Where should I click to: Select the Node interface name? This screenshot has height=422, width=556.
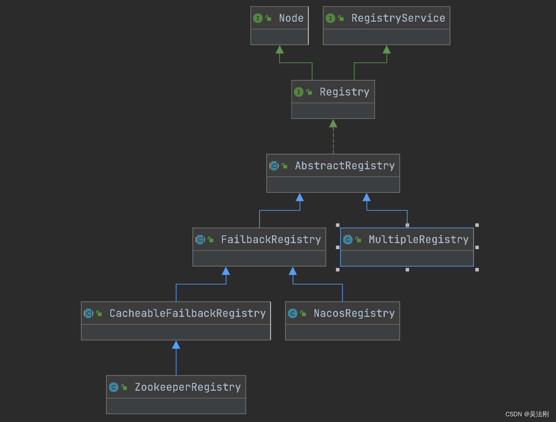[291, 18]
